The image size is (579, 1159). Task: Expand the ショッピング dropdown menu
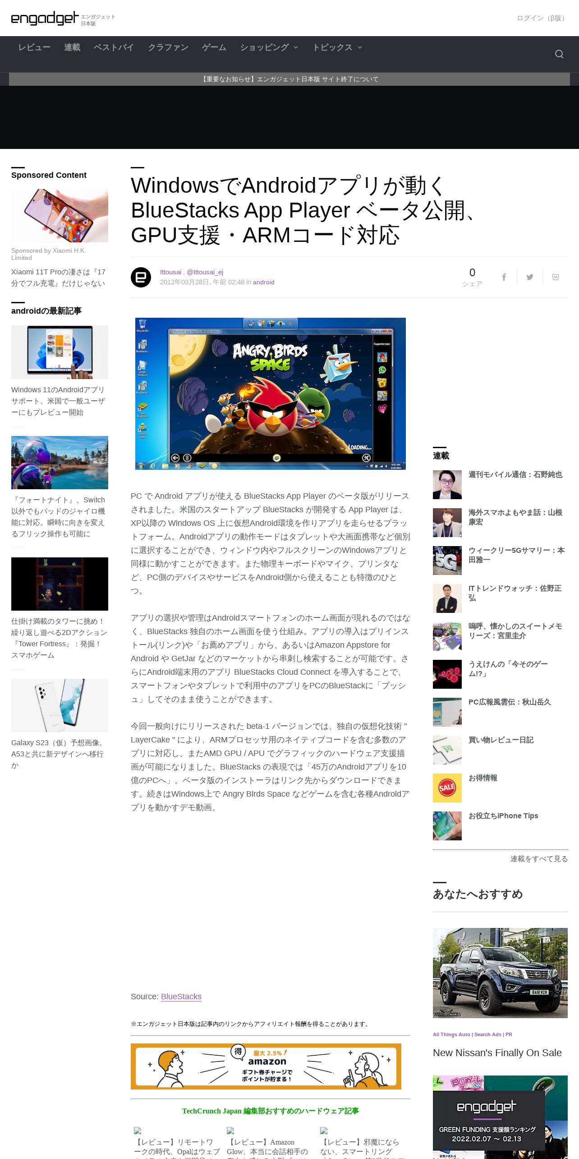pyautogui.click(x=269, y=47)
